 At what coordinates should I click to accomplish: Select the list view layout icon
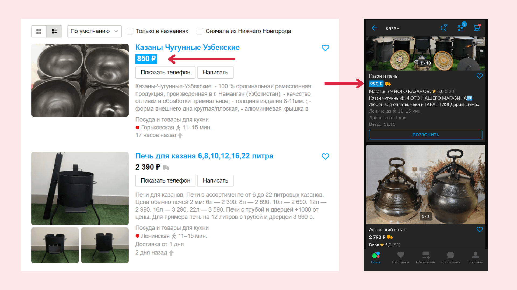pos(54,31)
